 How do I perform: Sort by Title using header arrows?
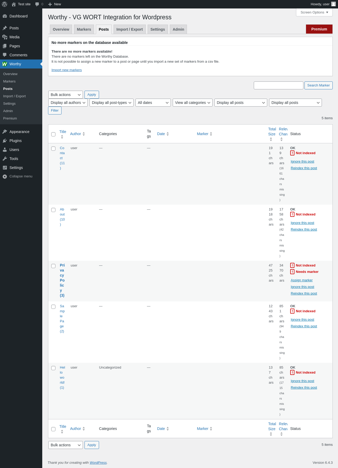pyautogui.click(x=62, y=137)
